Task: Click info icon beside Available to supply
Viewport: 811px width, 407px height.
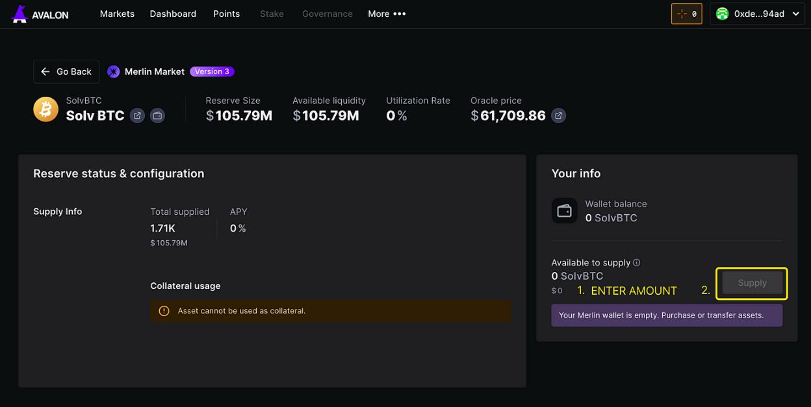Action: pyautogui.click(x=637, y=262)
